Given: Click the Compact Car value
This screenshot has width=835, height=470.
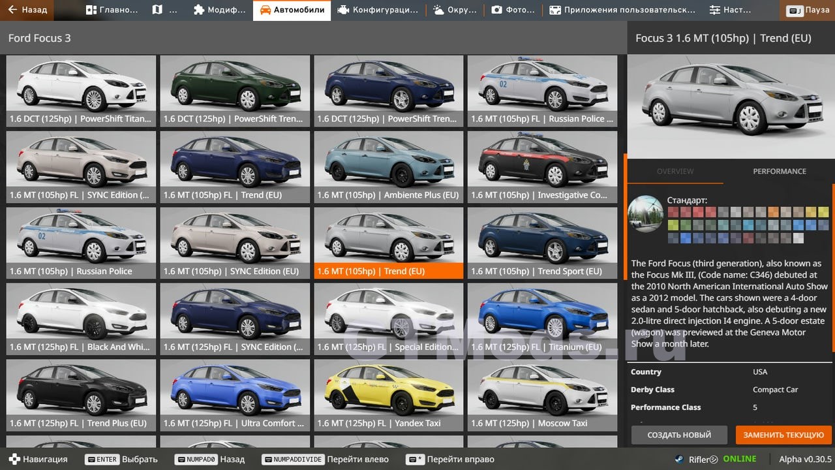Looking at the screenshot, I should click(x=776, y=389).
